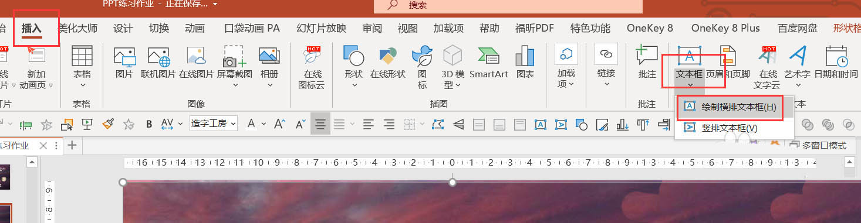861x223 pixels.
Task: Click the 在线图片 icon
Action: tap(196, 63)
